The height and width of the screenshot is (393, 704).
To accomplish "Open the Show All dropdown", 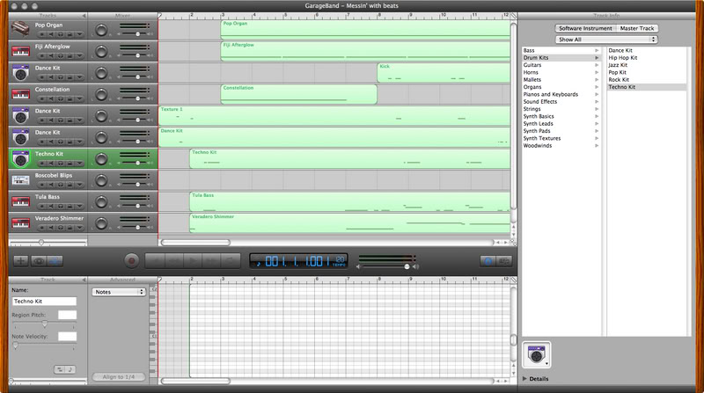I will (606, 40).
